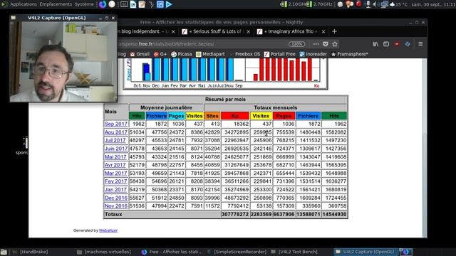
Task: Open the Emplacements menu
Action: tap(56, 4)
